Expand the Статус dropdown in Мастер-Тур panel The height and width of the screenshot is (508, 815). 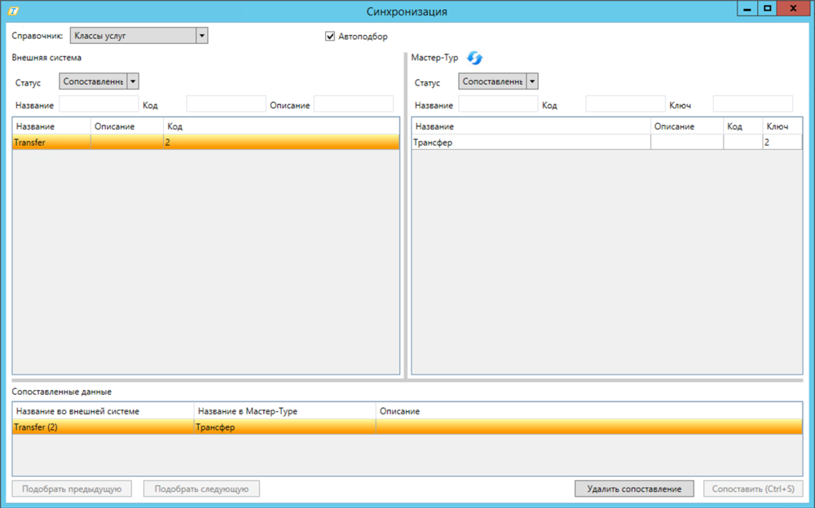coord(532,81)
